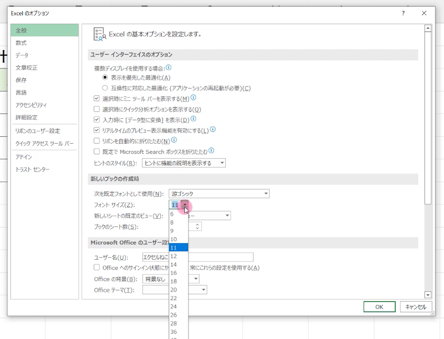Click info icon beside 複数ディスプレイを使用する場合

point(168,67)
